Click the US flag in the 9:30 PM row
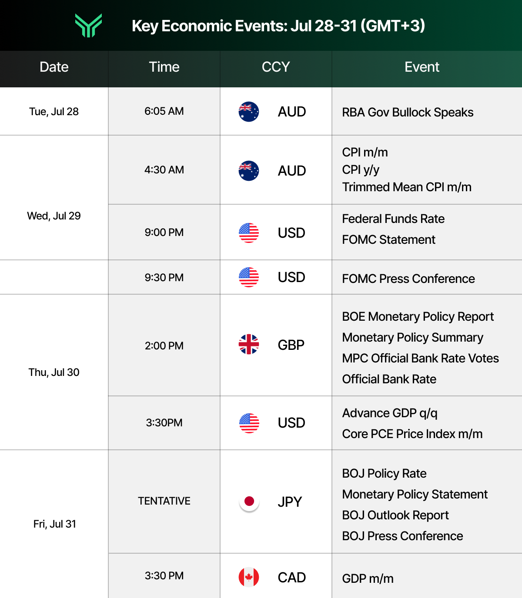Image resolution: width=522 pixels, height=598 pixels. tap(249, 277)
